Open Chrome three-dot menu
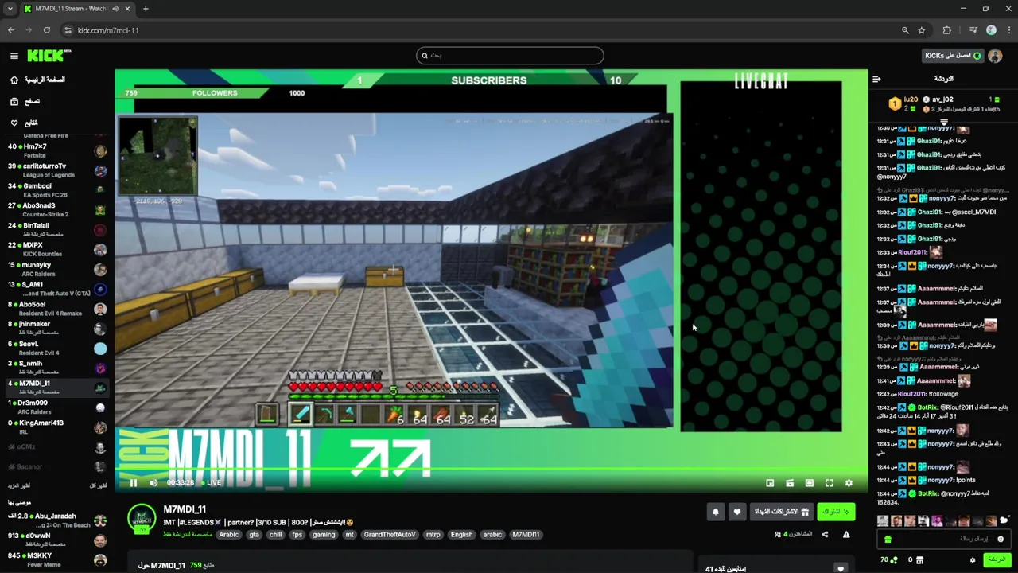This screenshot has height=573, width=1018. [x=1008, y=30]
